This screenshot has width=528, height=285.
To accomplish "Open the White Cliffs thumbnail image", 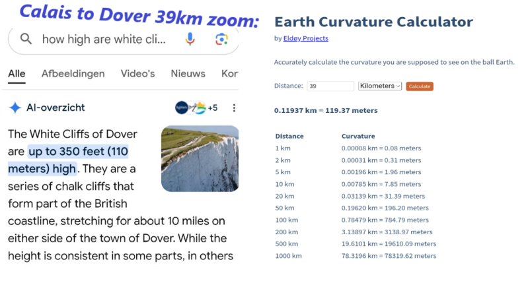I will [x=200, y=158].
